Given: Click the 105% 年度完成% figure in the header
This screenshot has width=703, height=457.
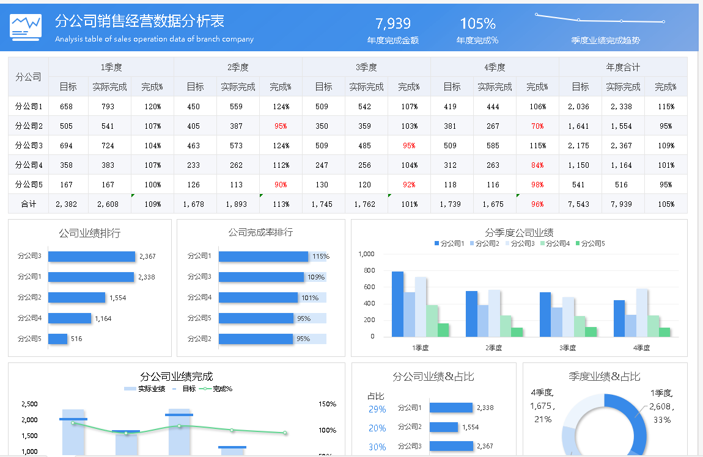Looking at the screenshot, I should [477, 24].
